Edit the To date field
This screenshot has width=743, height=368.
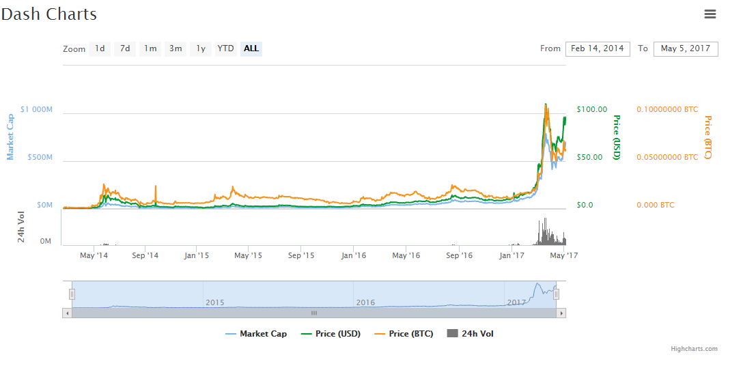pos(686,48)
